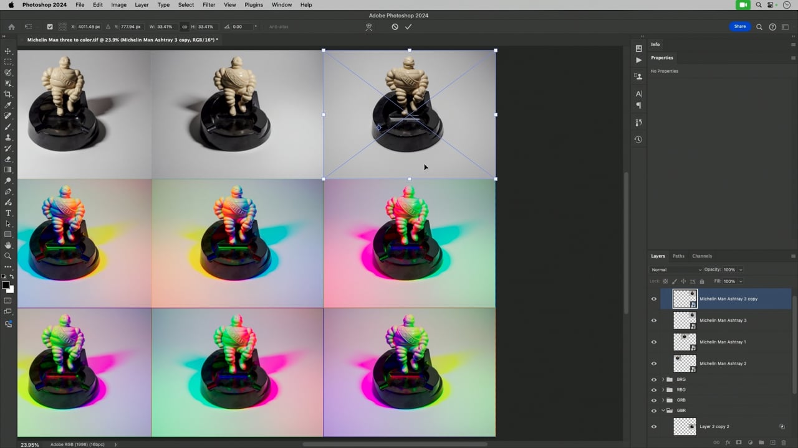
Task: Open the Normal blend mode dropdown
Action: click(676, 269)
